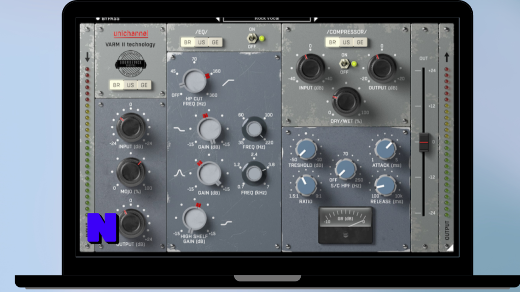This screenshot has width=520, height=292.
Task: Click the high-pass filter curve icon
Action: 228,83
